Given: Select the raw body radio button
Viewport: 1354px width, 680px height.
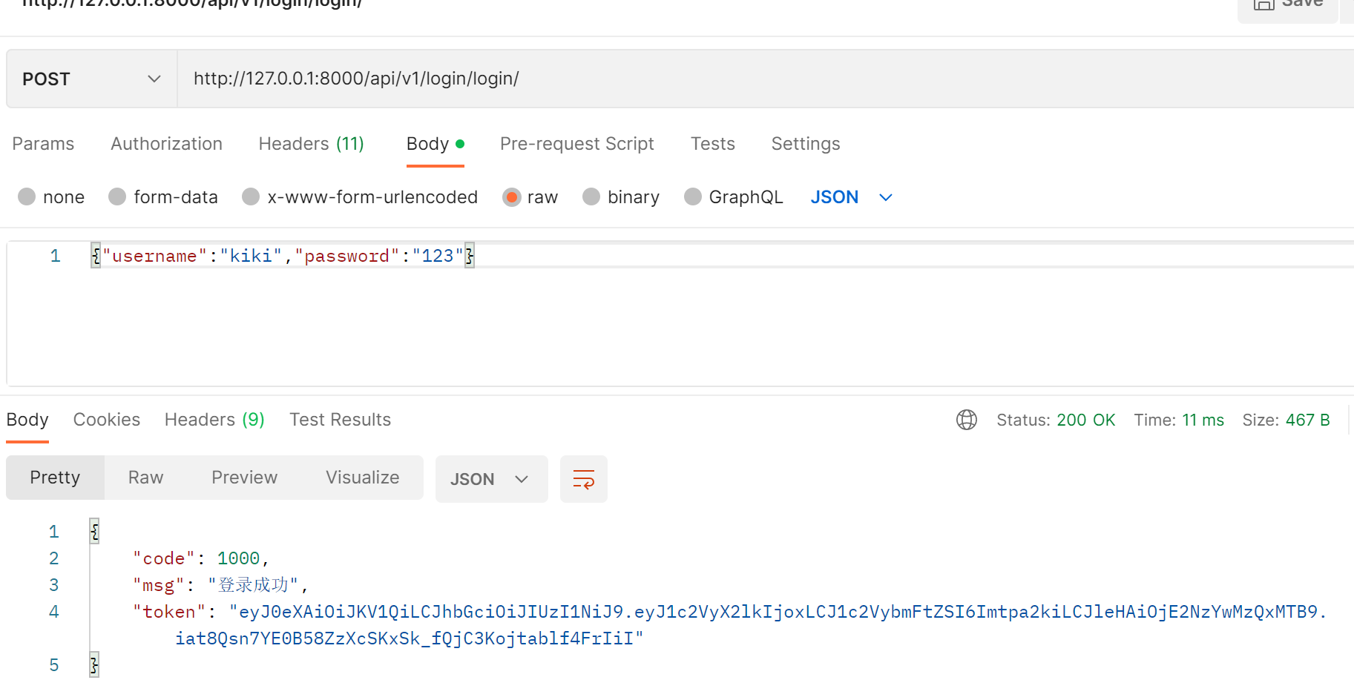Looking at the screenshot, I should click(x=511, y=197).
